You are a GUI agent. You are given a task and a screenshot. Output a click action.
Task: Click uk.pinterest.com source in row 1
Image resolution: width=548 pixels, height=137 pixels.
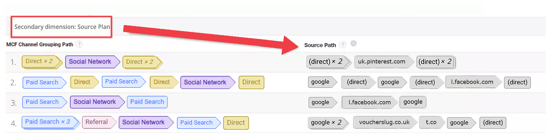point(381,62)
